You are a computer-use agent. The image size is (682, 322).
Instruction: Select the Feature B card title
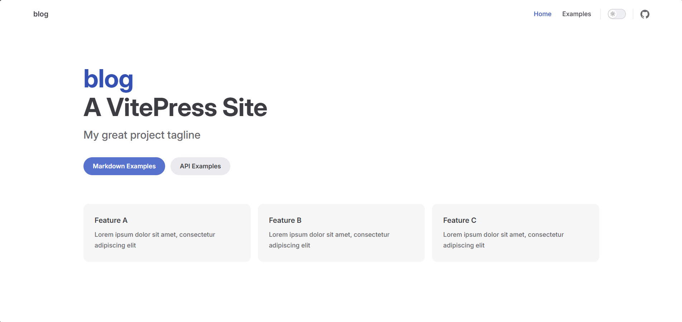tap(285, 220)
